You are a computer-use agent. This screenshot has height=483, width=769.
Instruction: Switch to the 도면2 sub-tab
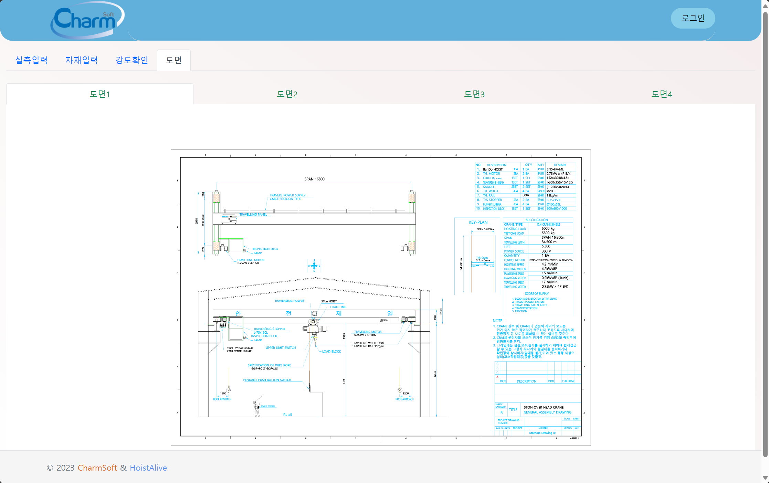coord(287,94)
